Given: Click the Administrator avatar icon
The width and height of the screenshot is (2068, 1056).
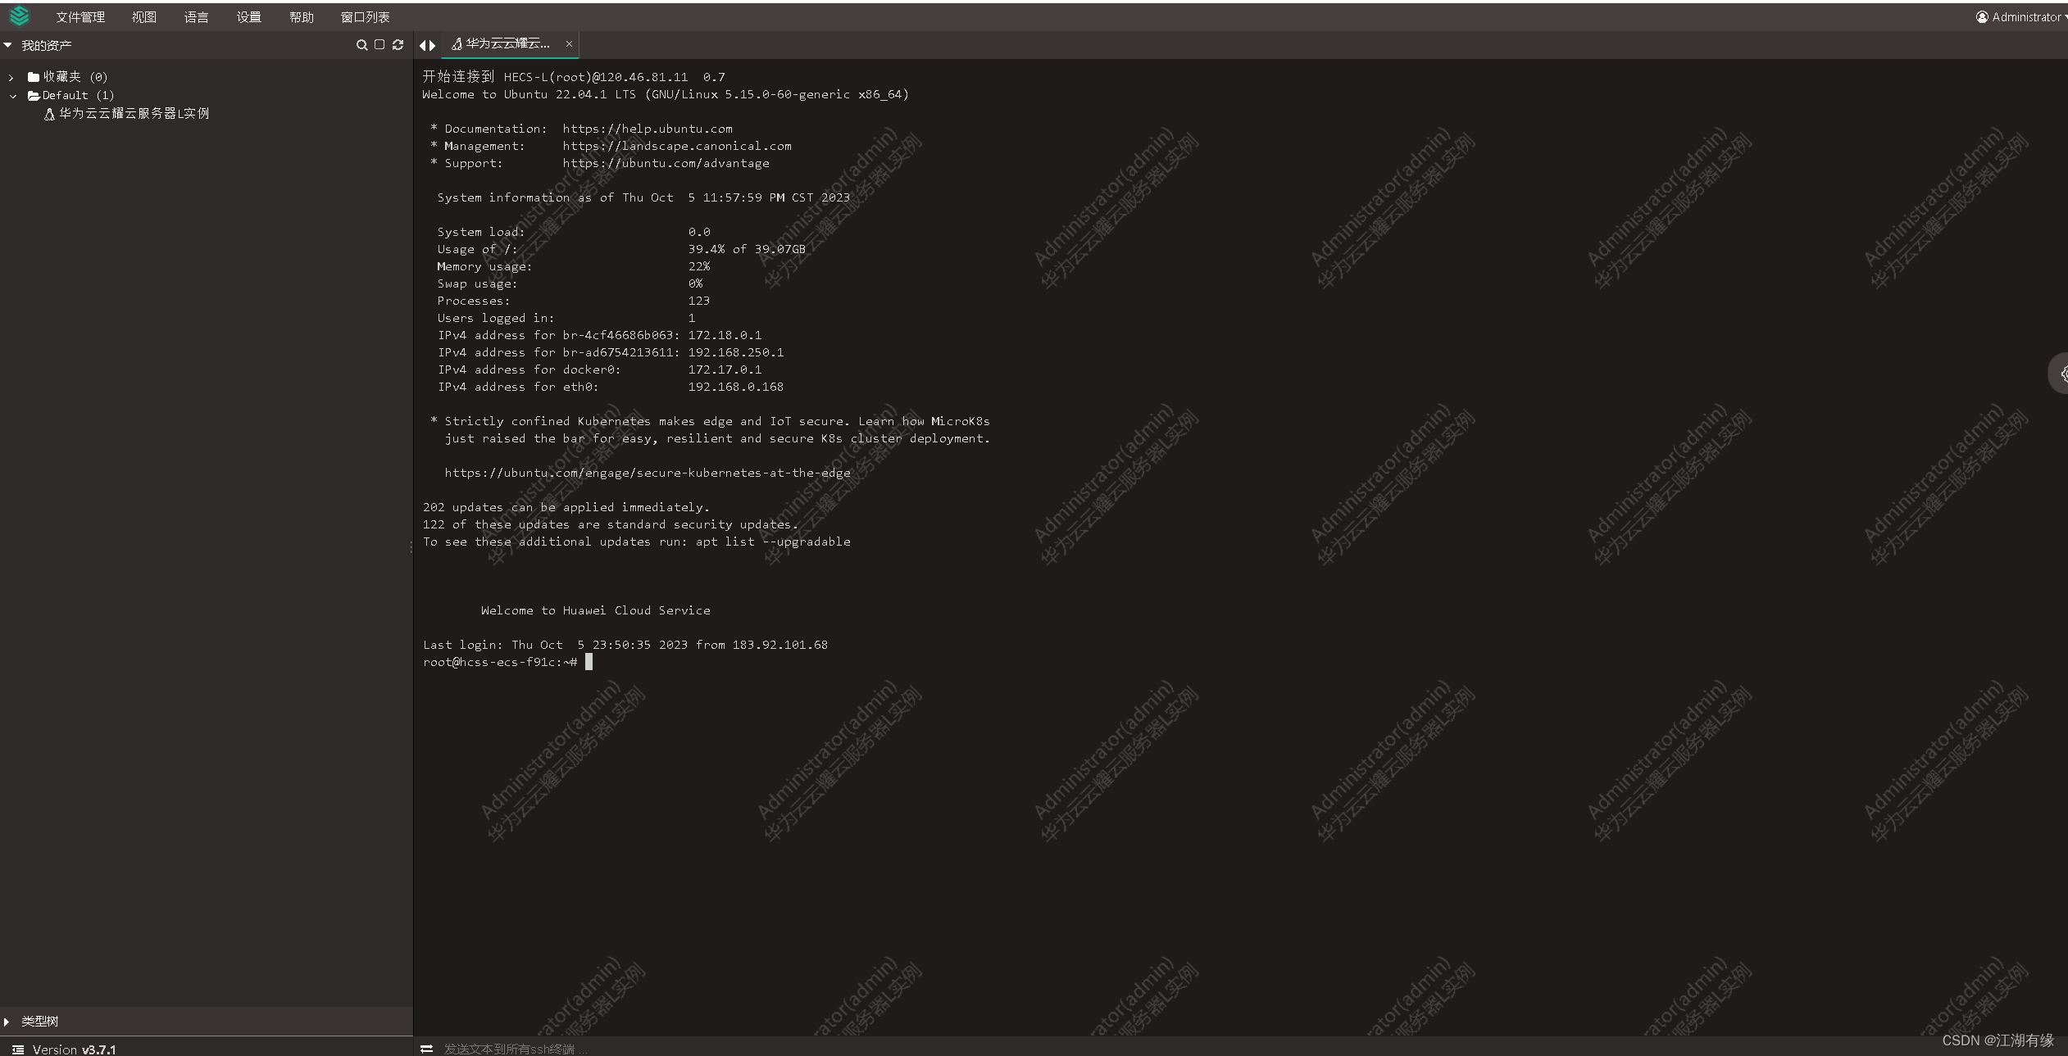Looking at the screenshot, I should [1982, 17].
